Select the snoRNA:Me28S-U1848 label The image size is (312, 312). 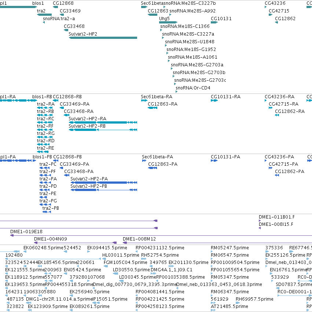point(190,42)
